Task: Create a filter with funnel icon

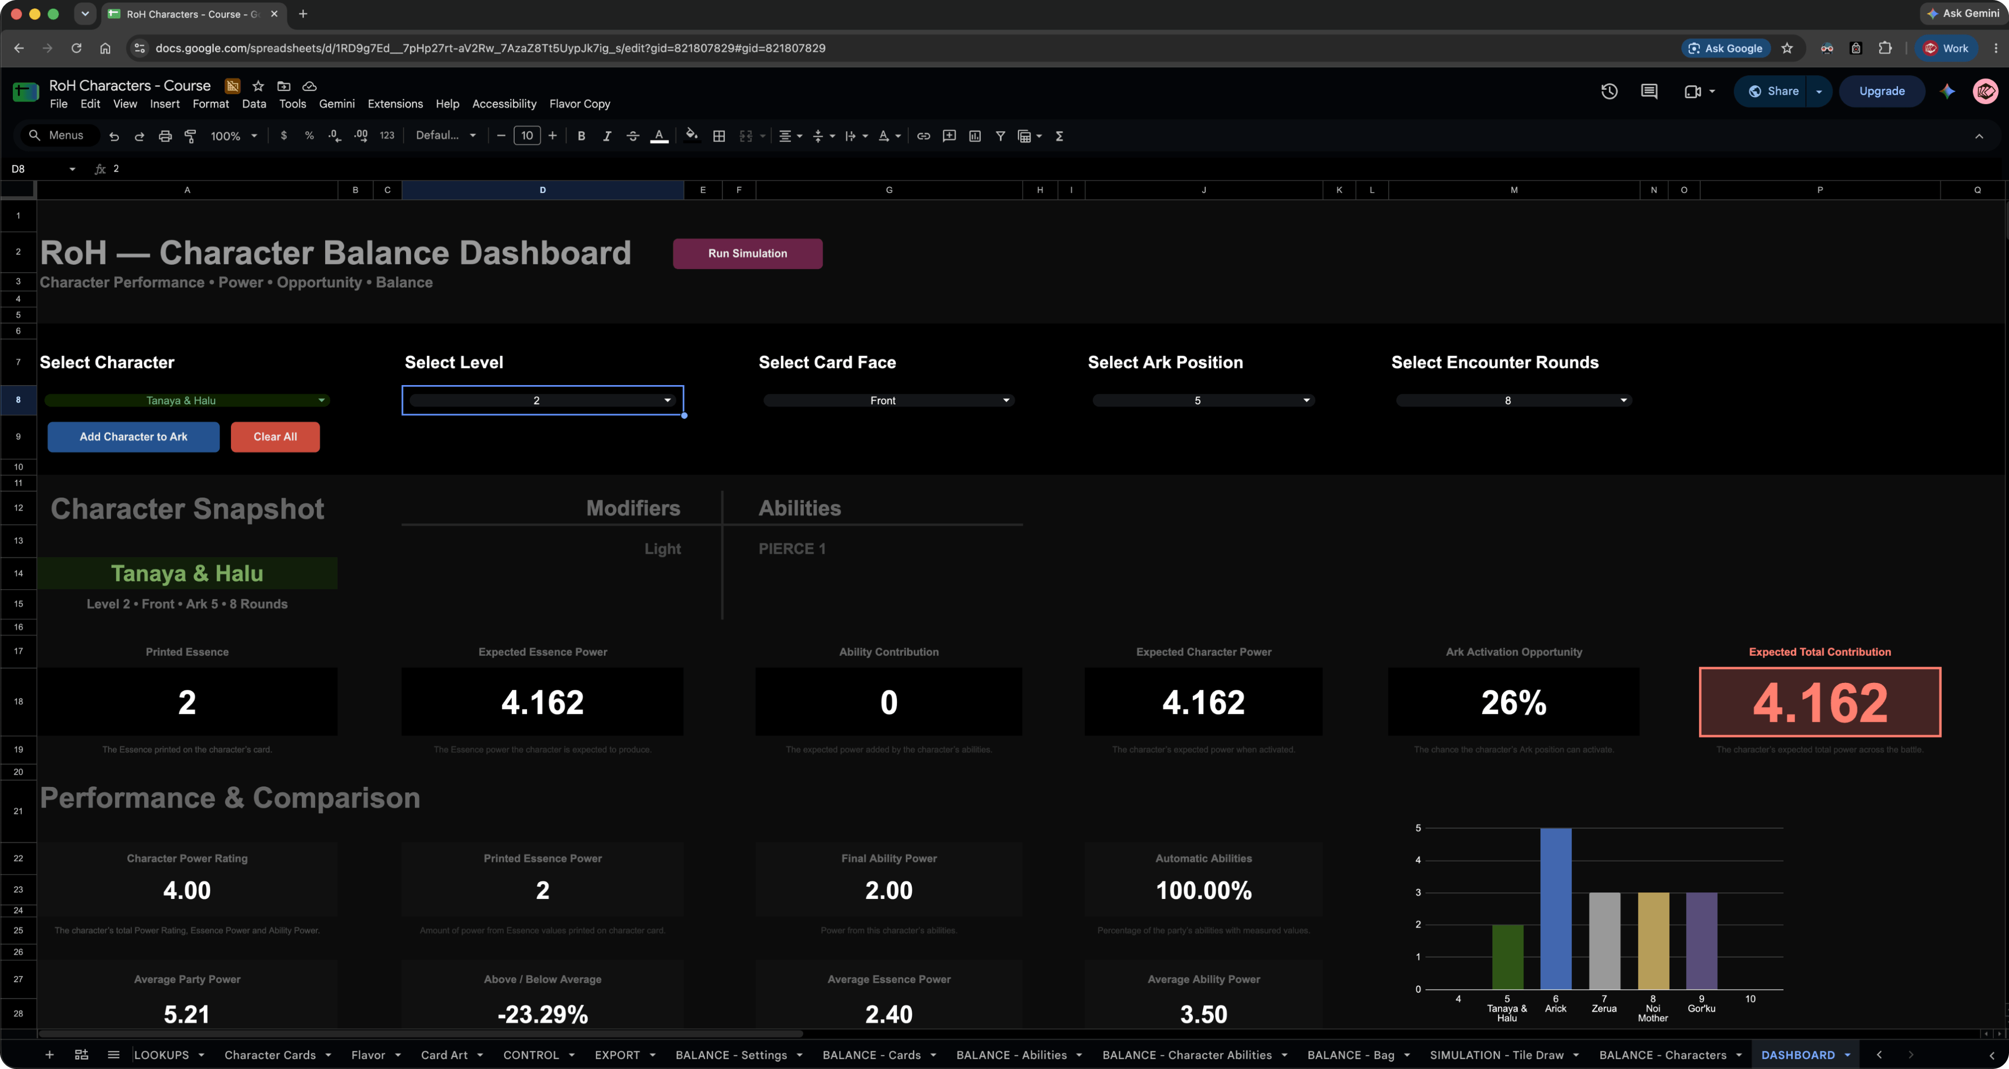Action: (x=1001, y=136)
